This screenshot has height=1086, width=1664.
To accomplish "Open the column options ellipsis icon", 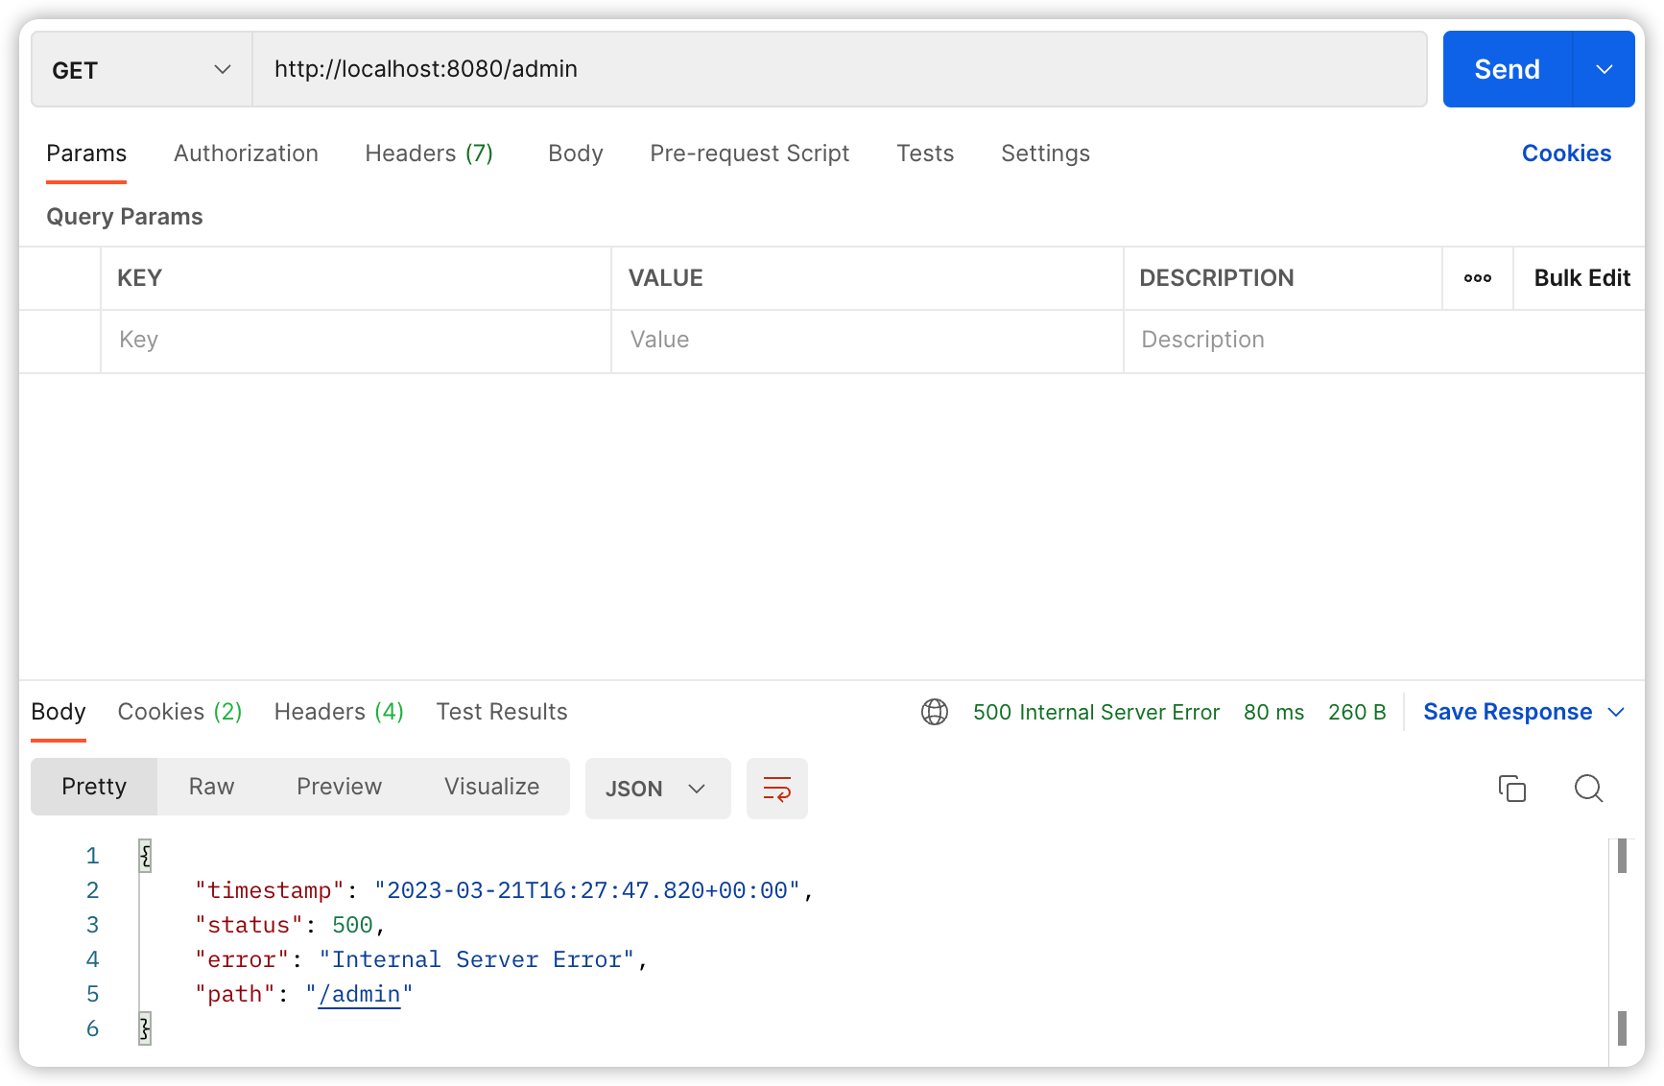I will pos(1478,278).
